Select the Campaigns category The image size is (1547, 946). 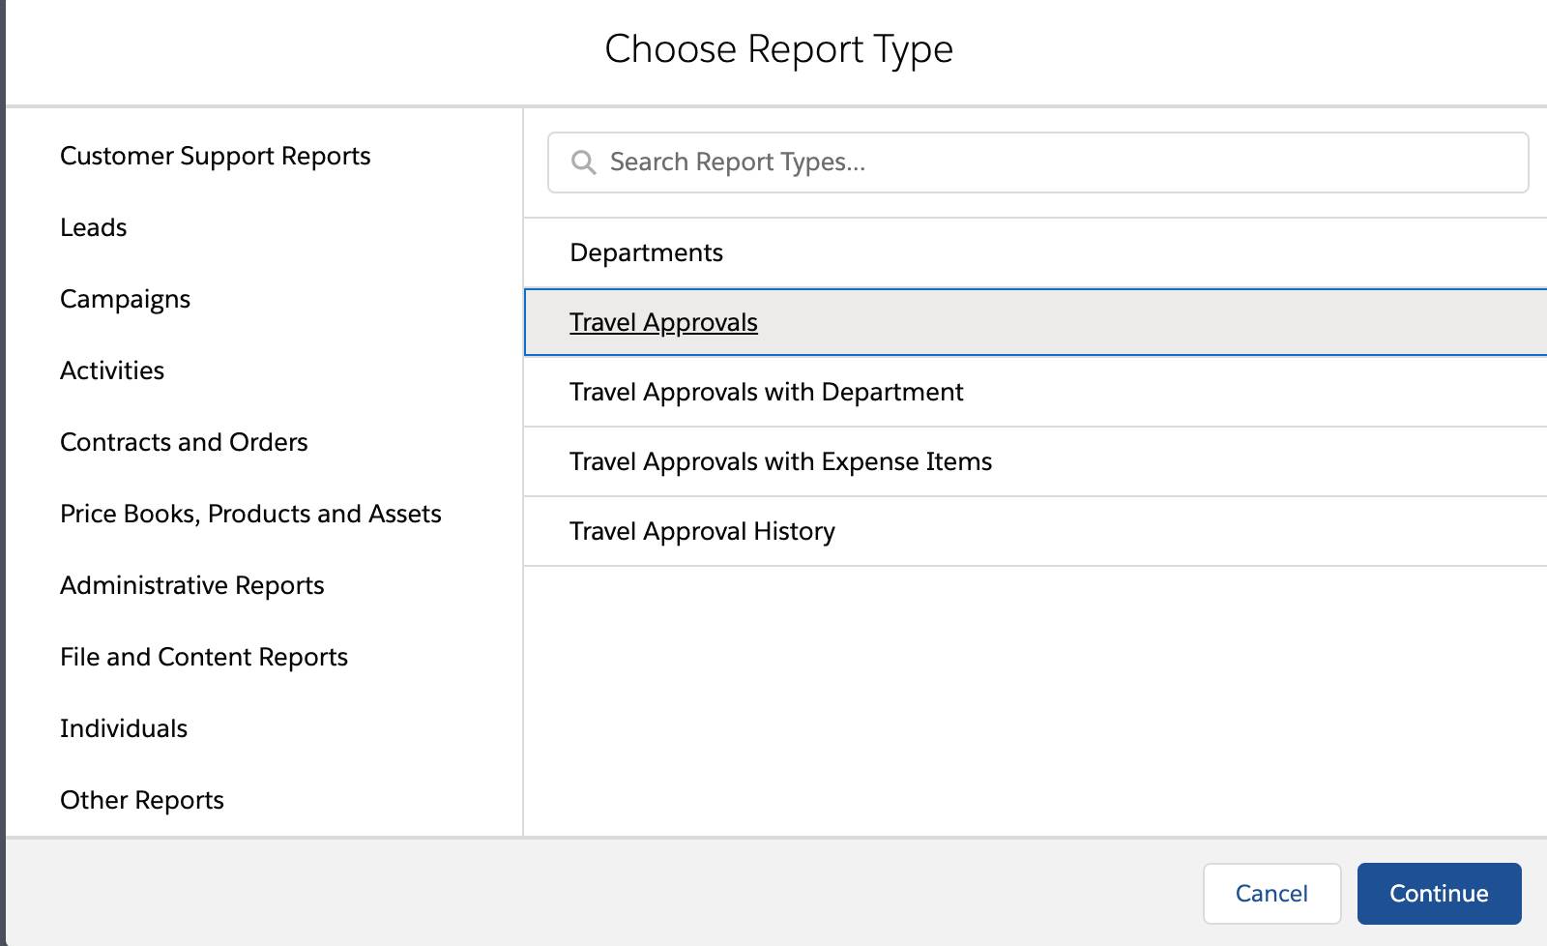(125, 299)
